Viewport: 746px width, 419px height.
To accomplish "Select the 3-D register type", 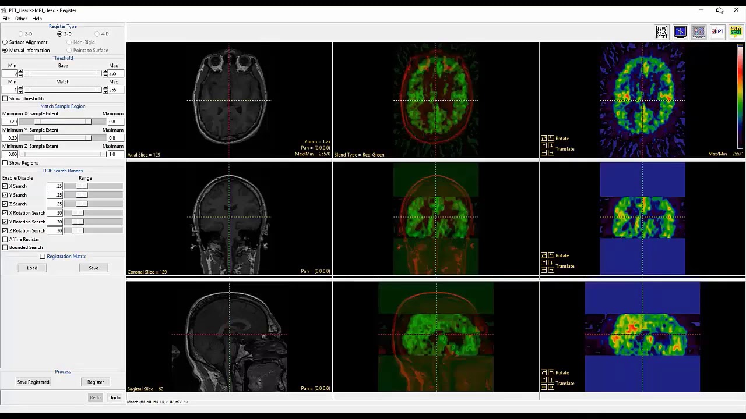I will click(59, 34).
